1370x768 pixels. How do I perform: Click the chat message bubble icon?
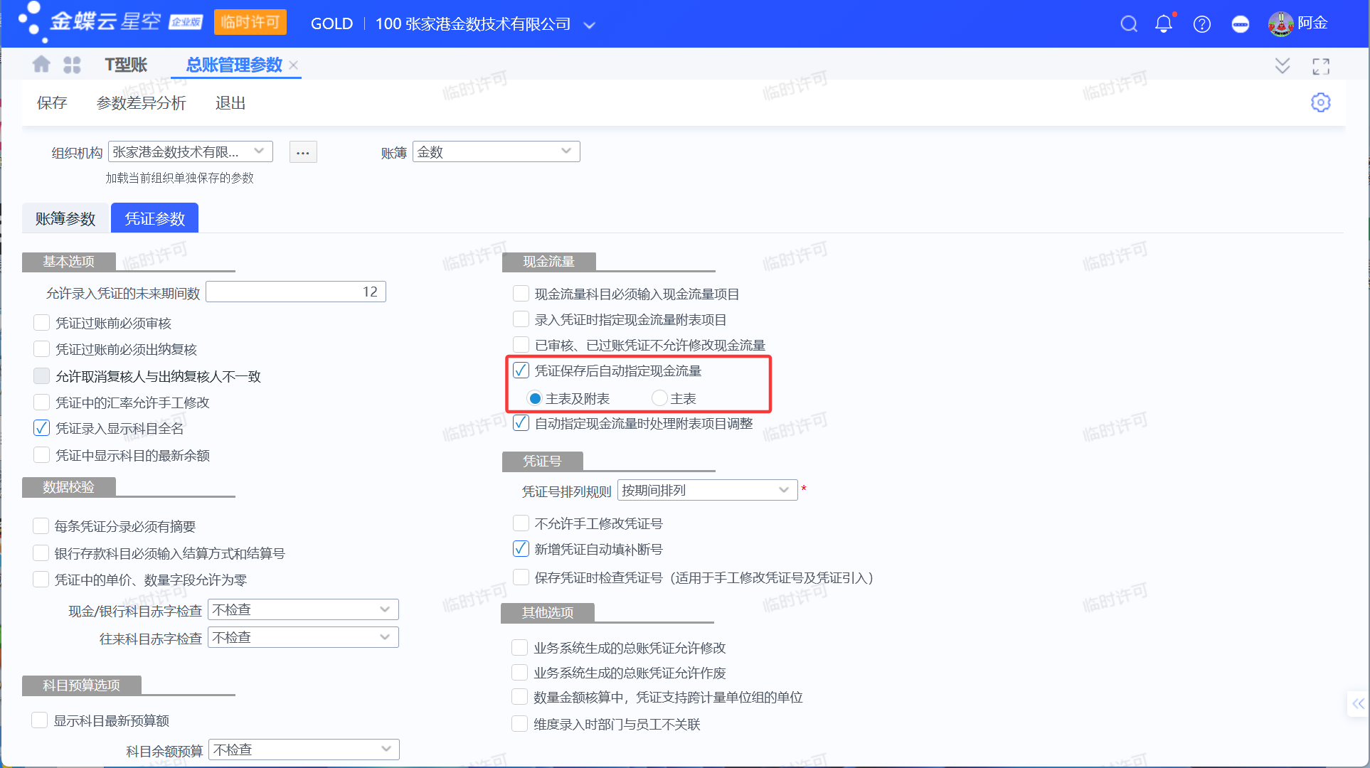click(x=1240, y=24)
